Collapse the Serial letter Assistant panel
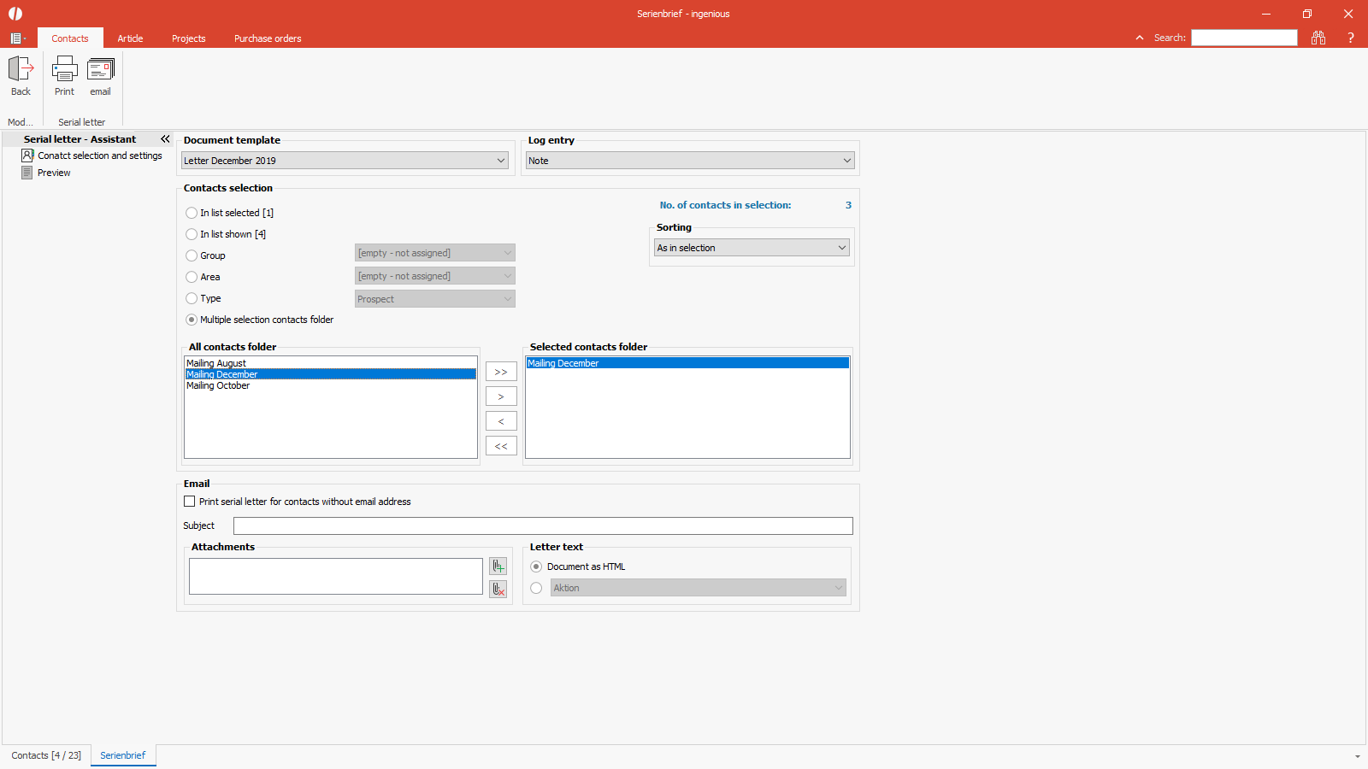The height and width of the screenshot is (769, 1368). pyautogui.click(x=165, y=139)
